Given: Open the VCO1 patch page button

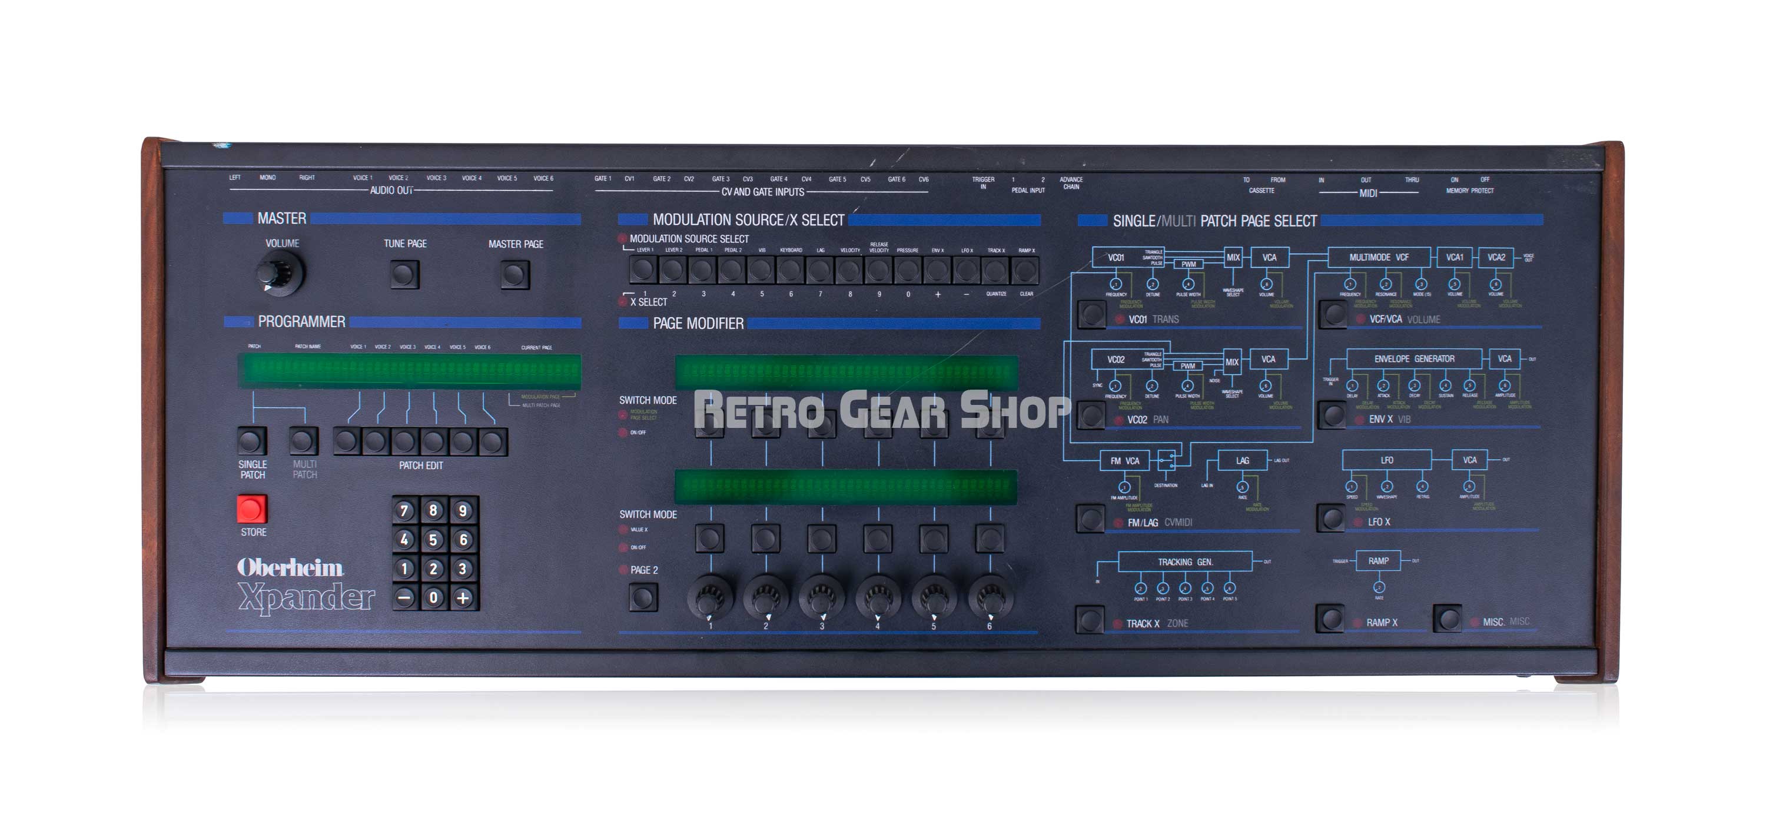Looking at the screenshot, I should click(1091, 314).
